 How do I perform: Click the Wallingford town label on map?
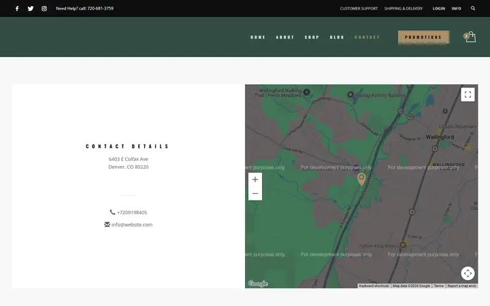click(440, 137)
